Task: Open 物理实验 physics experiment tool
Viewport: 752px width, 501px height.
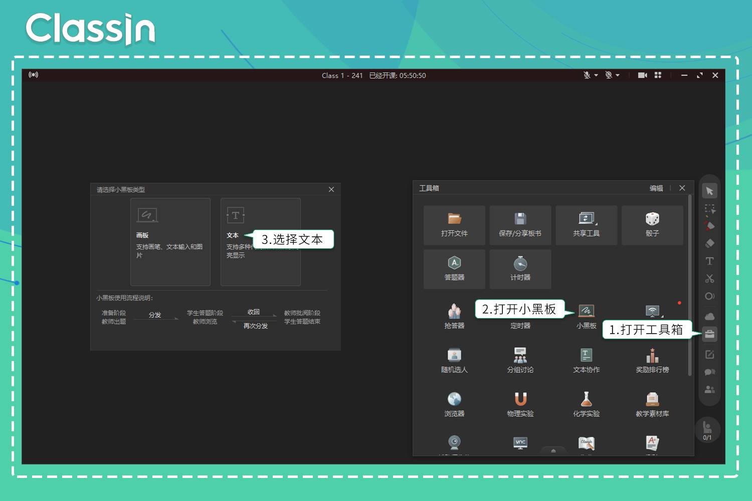Action: click(520, 404)
